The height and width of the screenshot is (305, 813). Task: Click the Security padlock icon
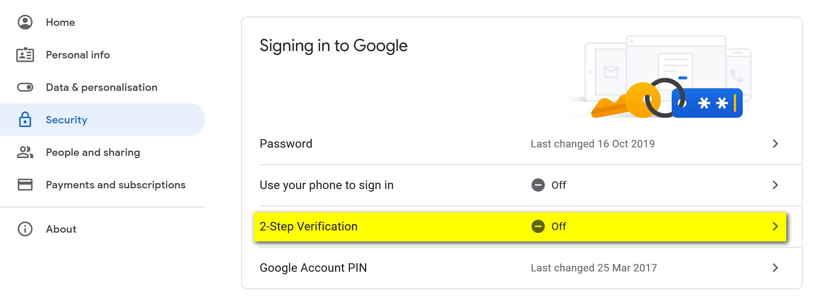pyautogui.click(x=25, y=120)
